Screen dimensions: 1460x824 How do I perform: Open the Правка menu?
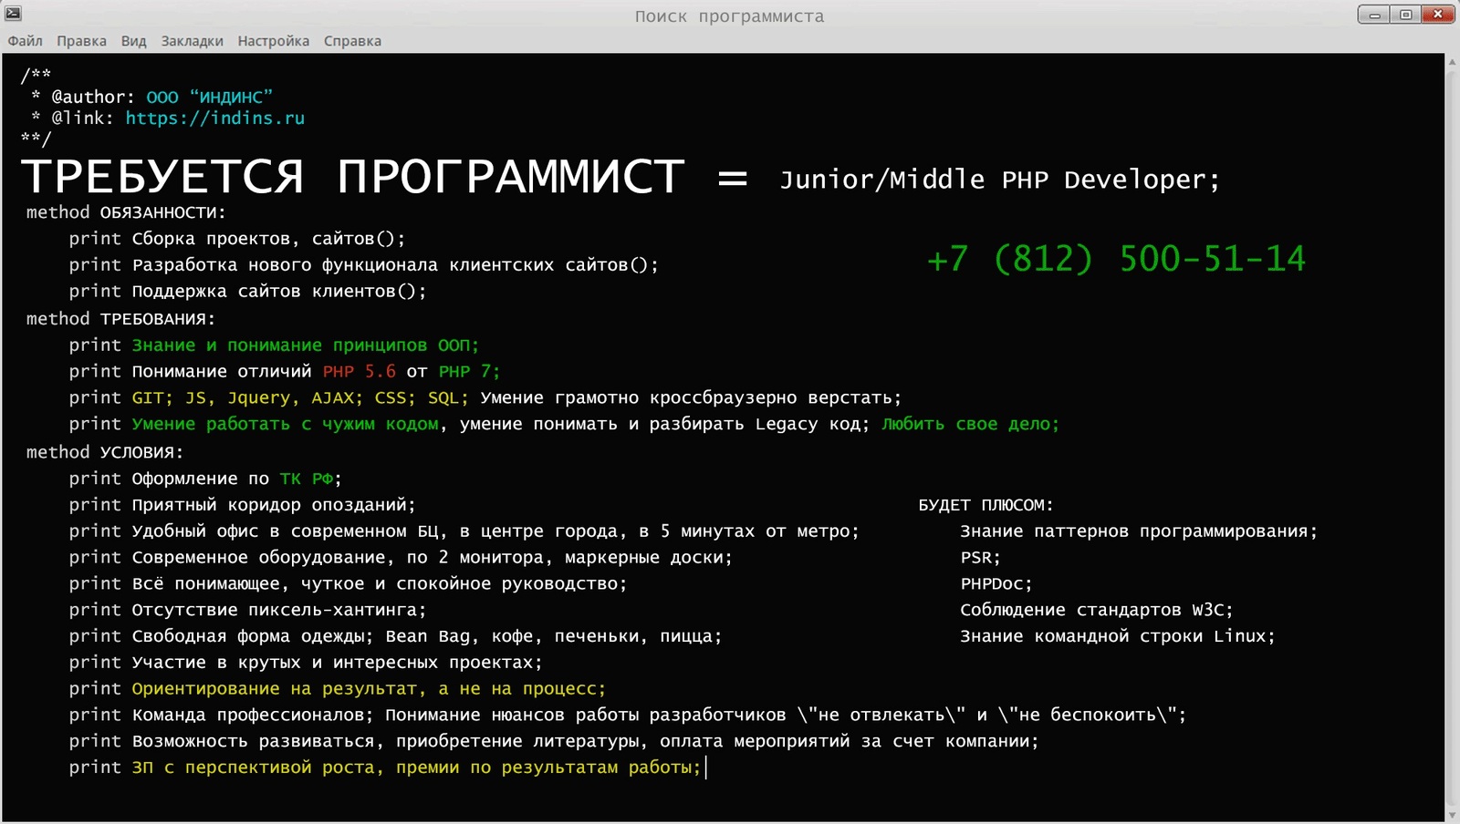(81, 41)
